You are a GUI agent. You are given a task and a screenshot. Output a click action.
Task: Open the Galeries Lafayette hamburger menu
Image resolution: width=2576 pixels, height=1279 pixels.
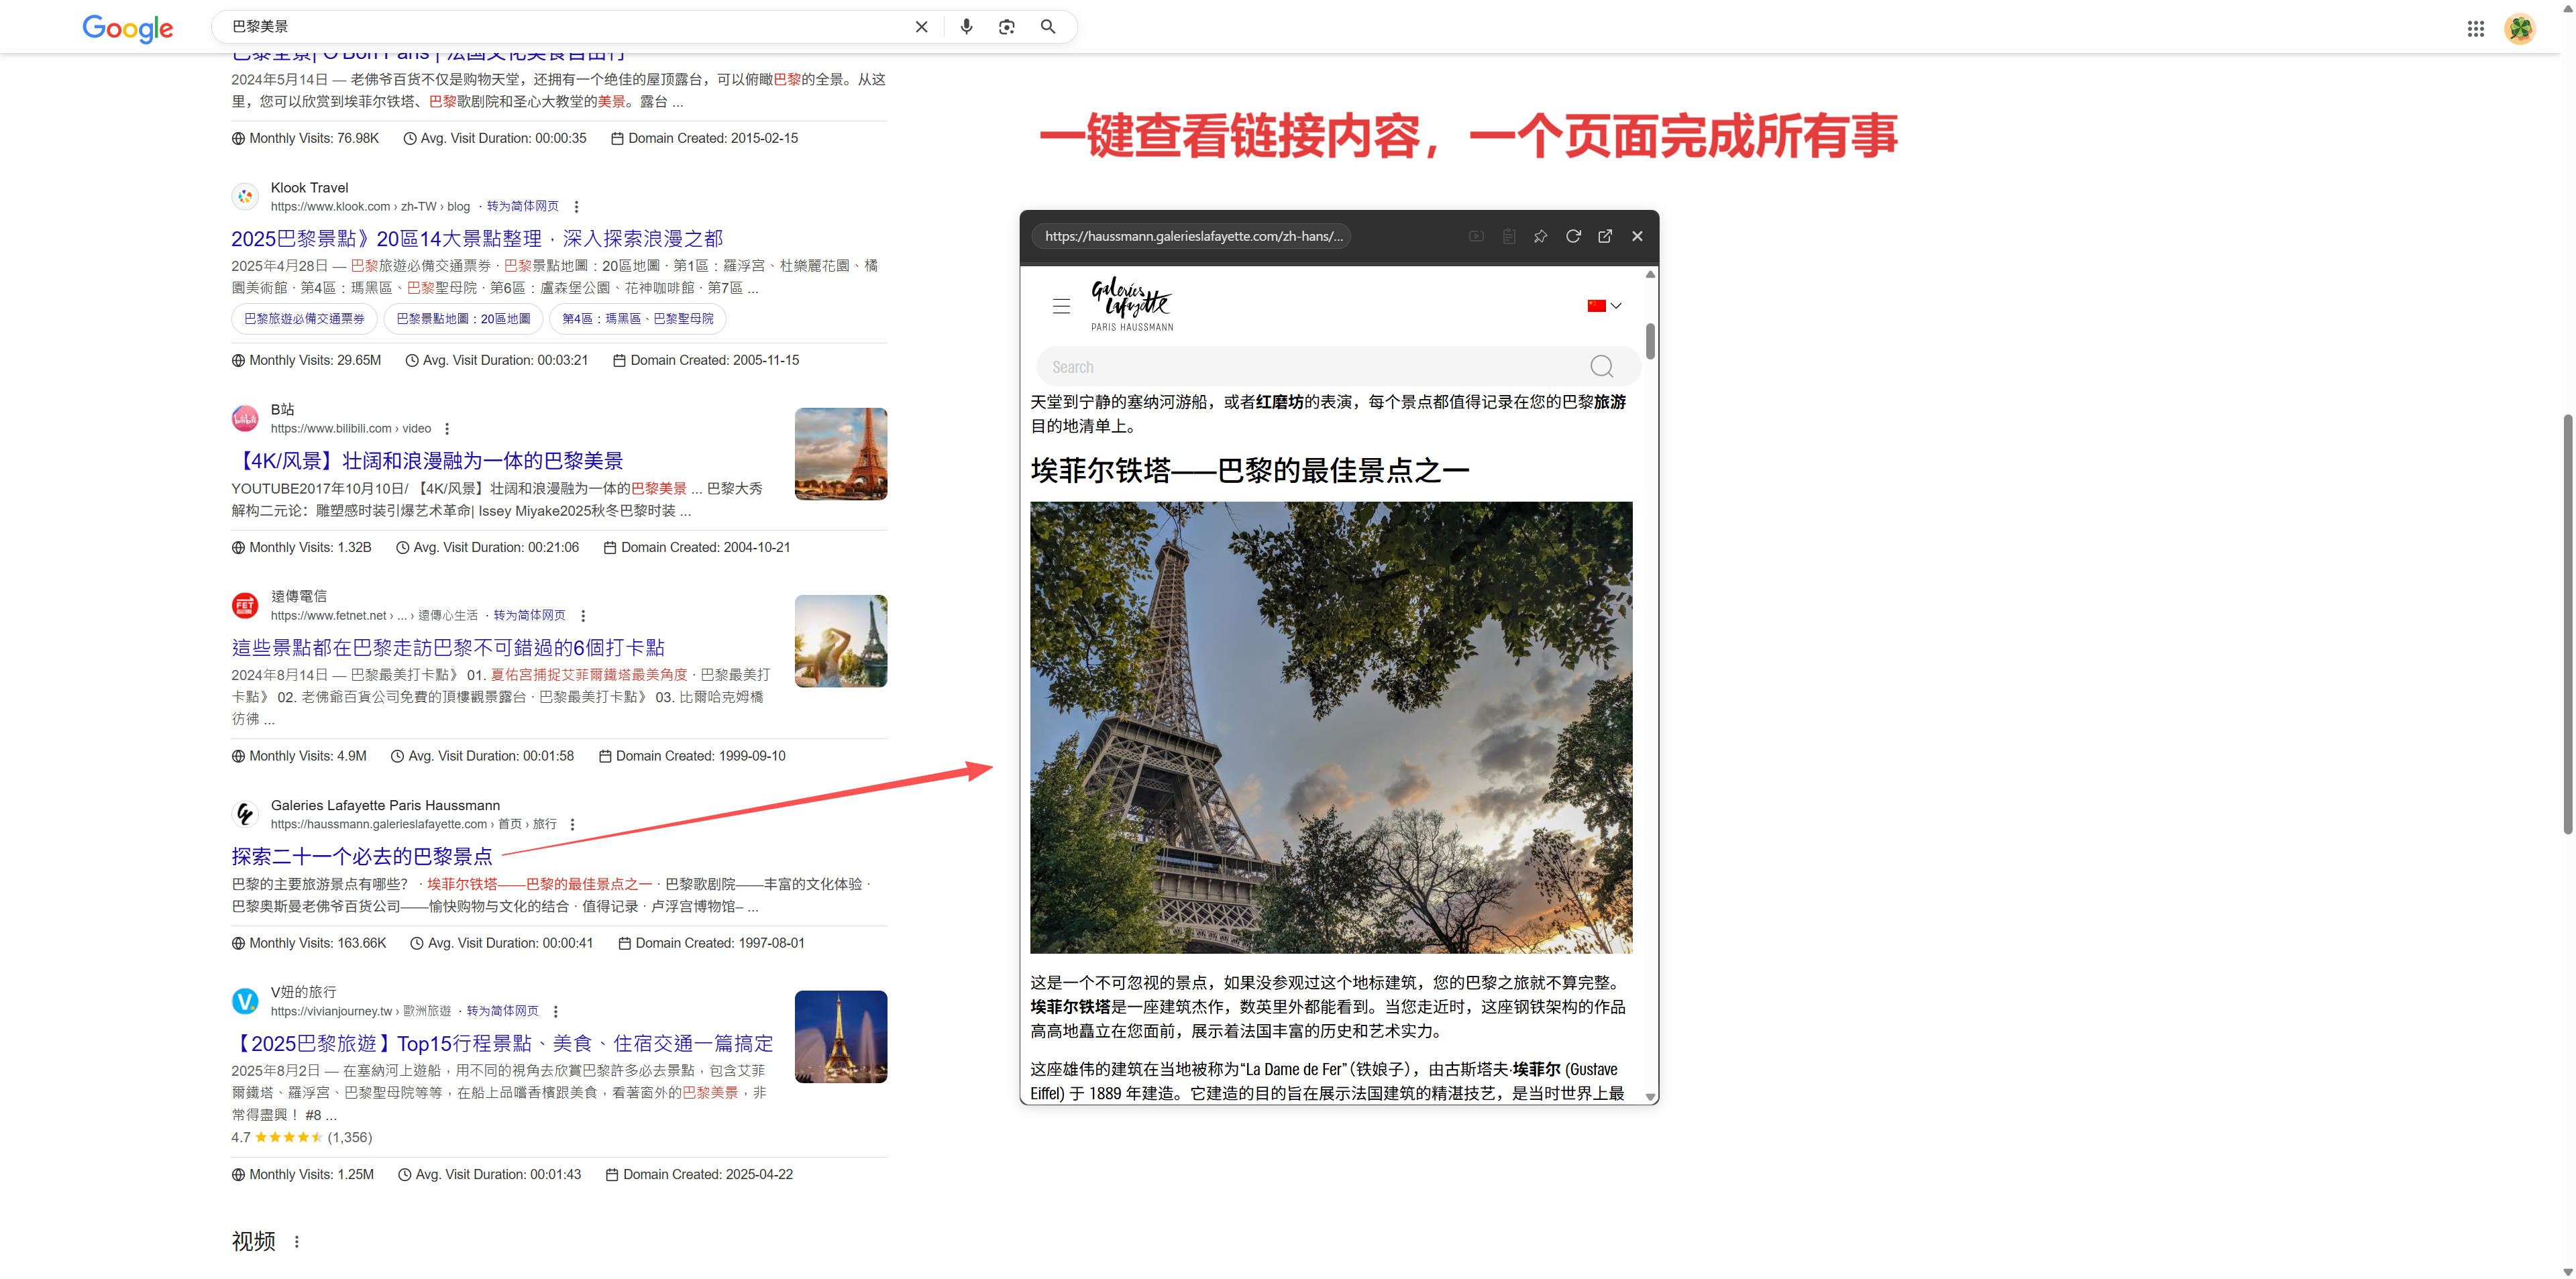coord(1061,306)
